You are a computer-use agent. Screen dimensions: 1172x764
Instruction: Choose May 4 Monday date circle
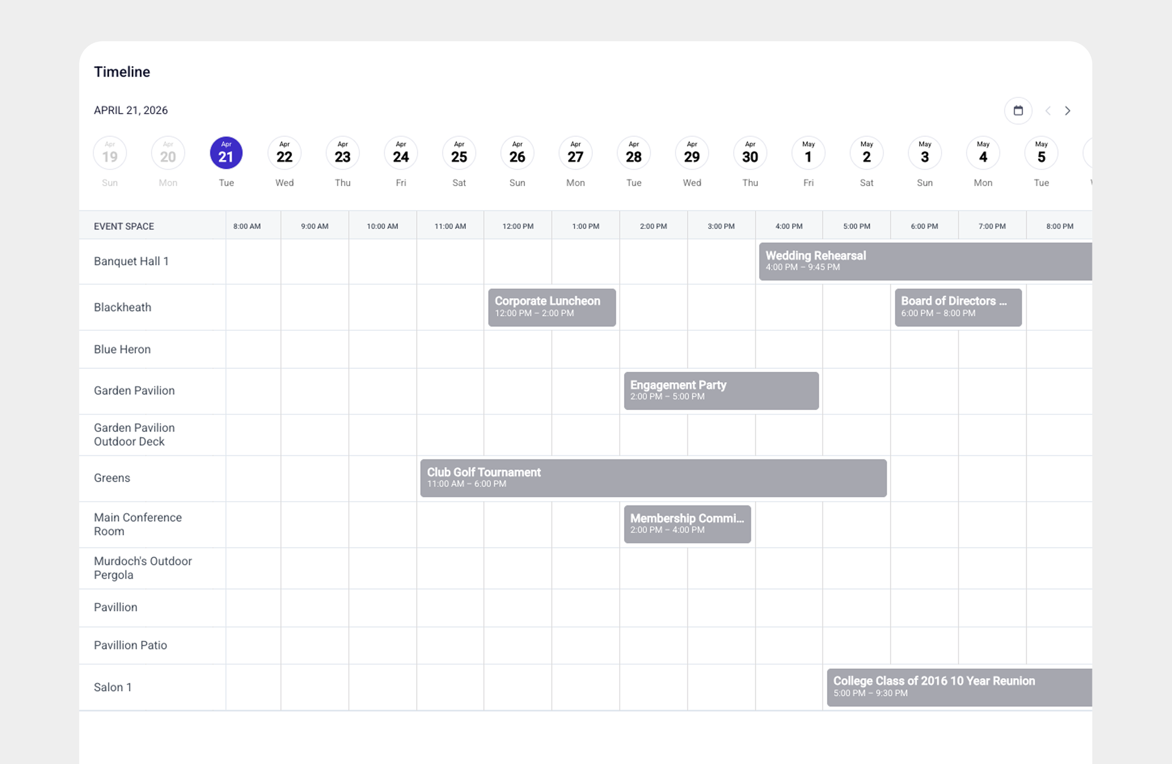(x=983, y=153)
